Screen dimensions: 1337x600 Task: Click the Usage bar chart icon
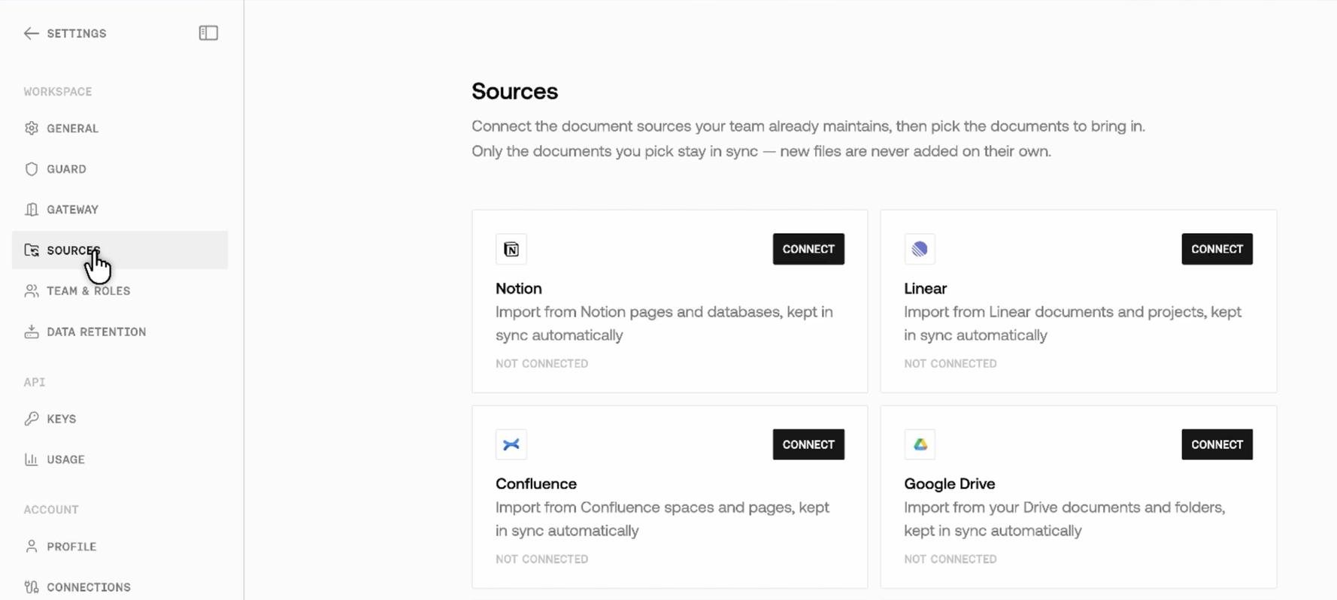click(x=32, y=459)
